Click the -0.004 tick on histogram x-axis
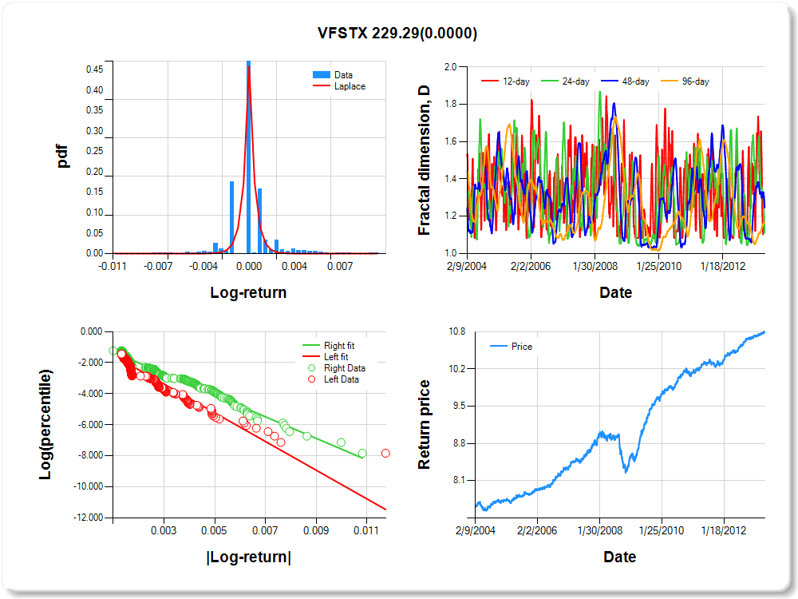The width and height of the screenshot is (798, 599). pyautogui.click(x=203, y=267)
